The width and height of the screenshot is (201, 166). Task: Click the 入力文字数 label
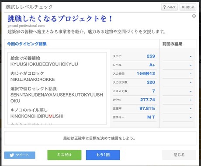pyautogui.click(x=120, y=83)
